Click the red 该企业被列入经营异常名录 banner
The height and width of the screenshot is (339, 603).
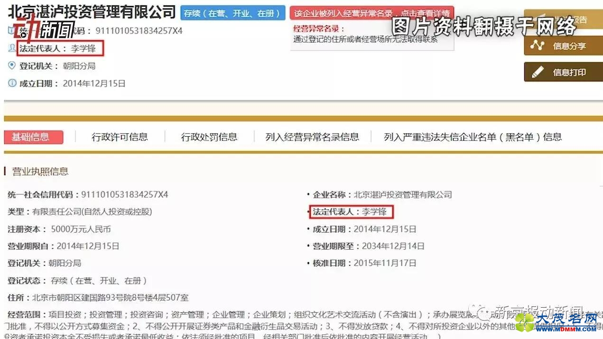(x=371, y=13)
